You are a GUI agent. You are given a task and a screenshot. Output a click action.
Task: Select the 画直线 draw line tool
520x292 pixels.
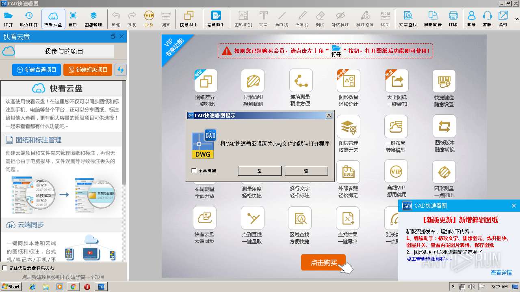click(282, 19)
